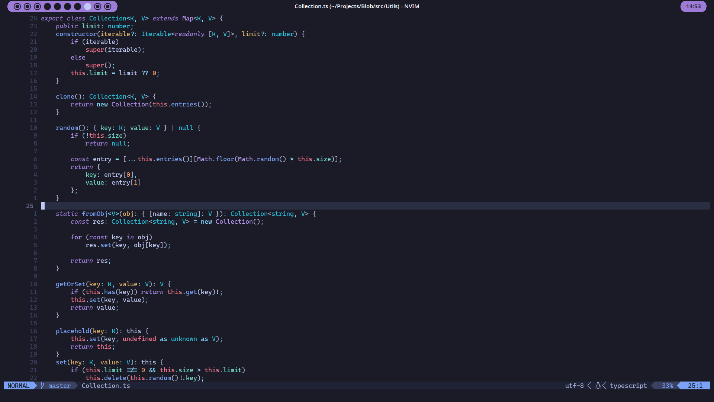Click the Collection.ts filename in statusline
This screenshot has width=714, height=402.
pyautogui.click(x=106, y=386)
